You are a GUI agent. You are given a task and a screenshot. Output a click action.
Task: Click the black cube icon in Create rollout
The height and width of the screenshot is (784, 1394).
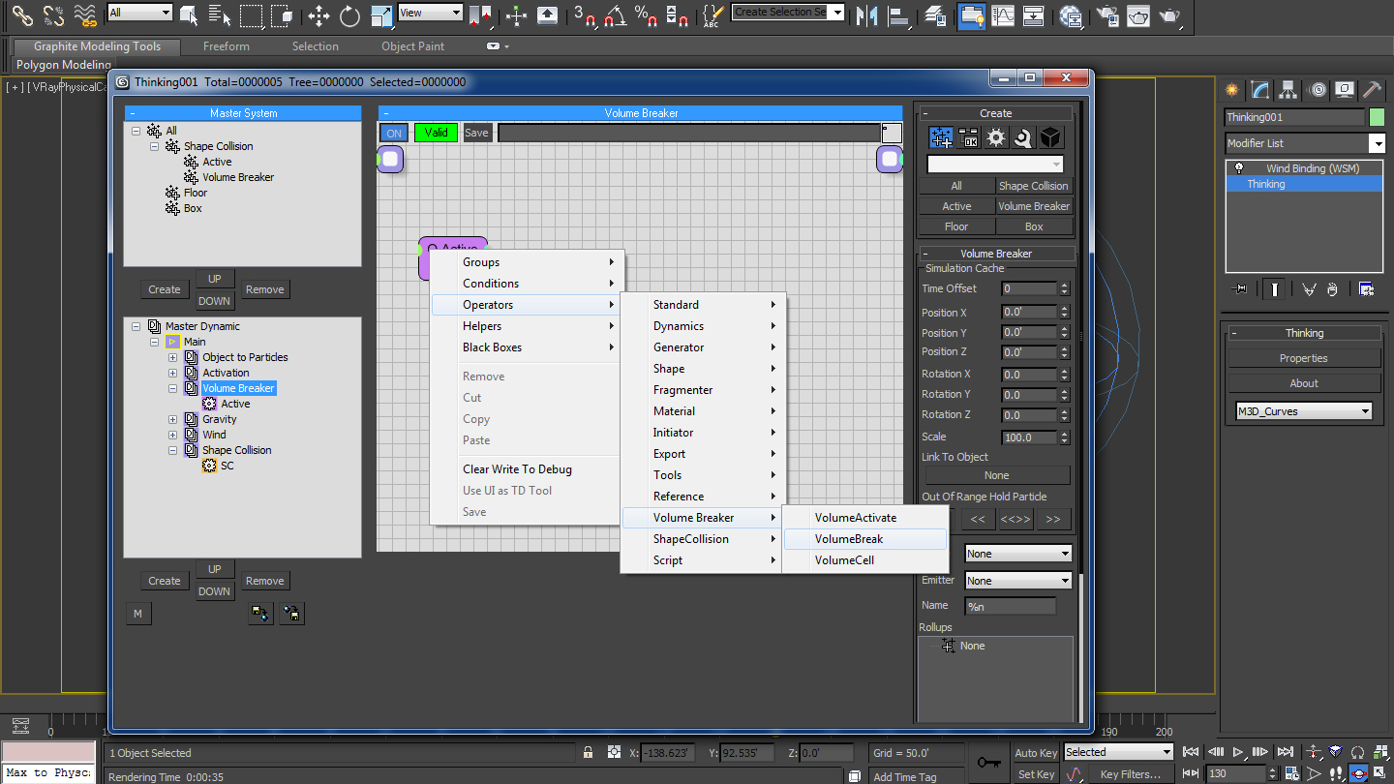1050,137
